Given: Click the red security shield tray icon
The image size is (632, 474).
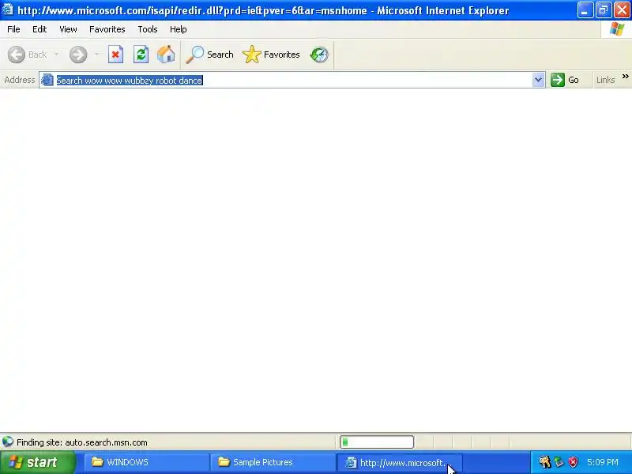Looking at the screenshot, I should pos(574,462).
